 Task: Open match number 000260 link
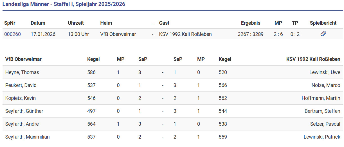point(12,34)
